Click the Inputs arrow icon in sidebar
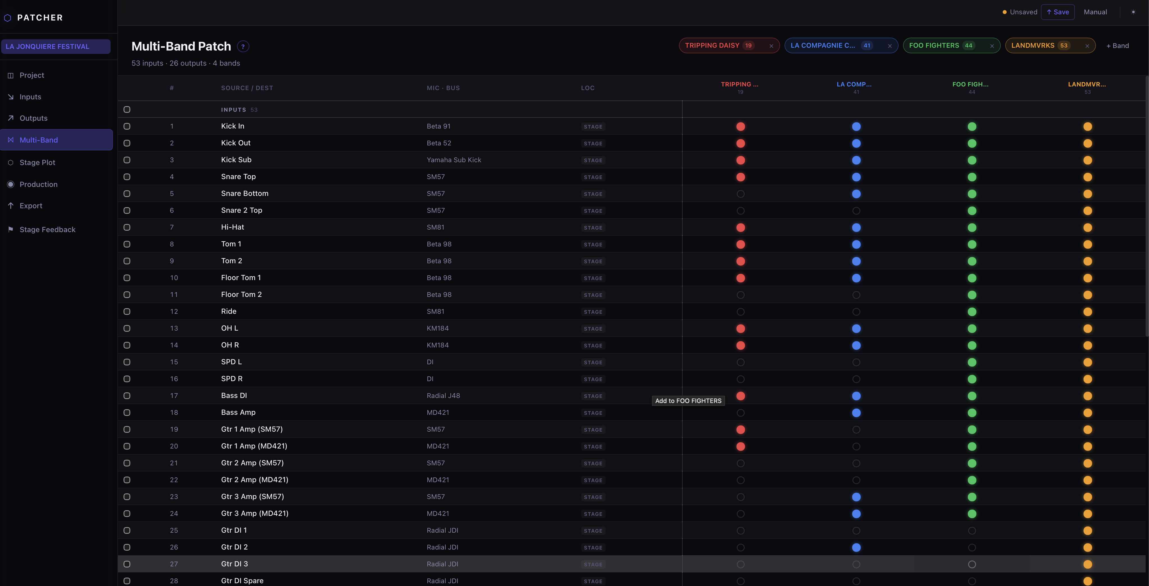Screen dimensions: 1149x586 [x=11, y=97]
